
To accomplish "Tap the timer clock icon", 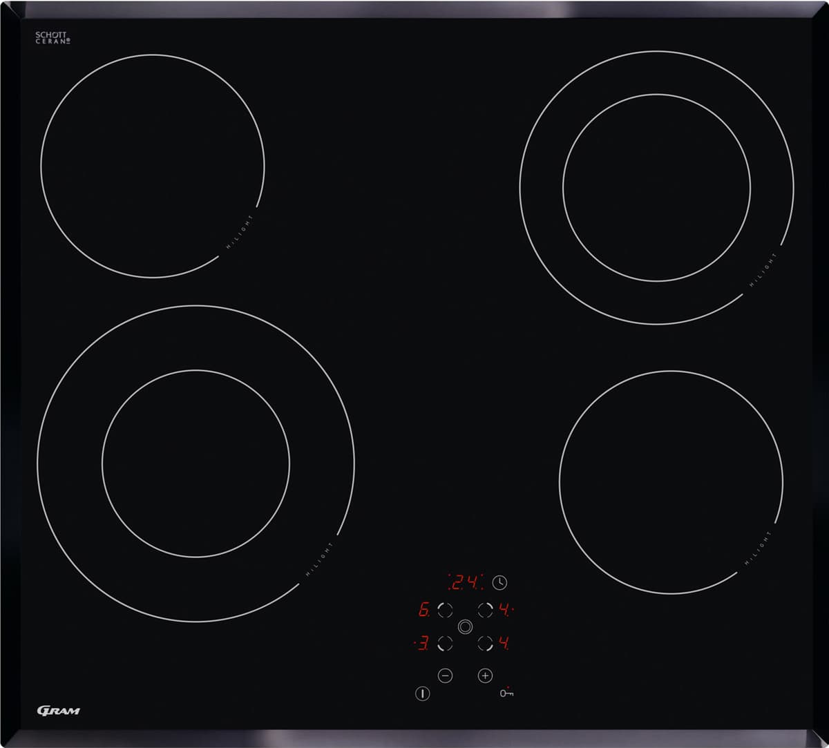I will (x=499, y=583).
